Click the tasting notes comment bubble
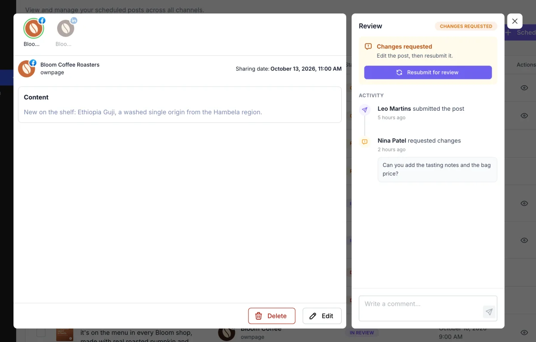Image resolution: width=536 pixels, height=342 pixels. (437, 169)
